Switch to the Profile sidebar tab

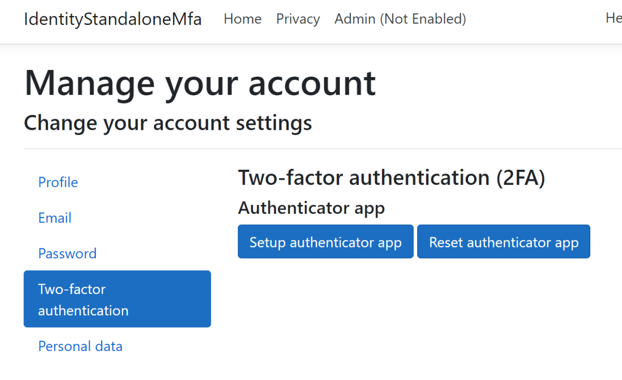coord(58,182)
